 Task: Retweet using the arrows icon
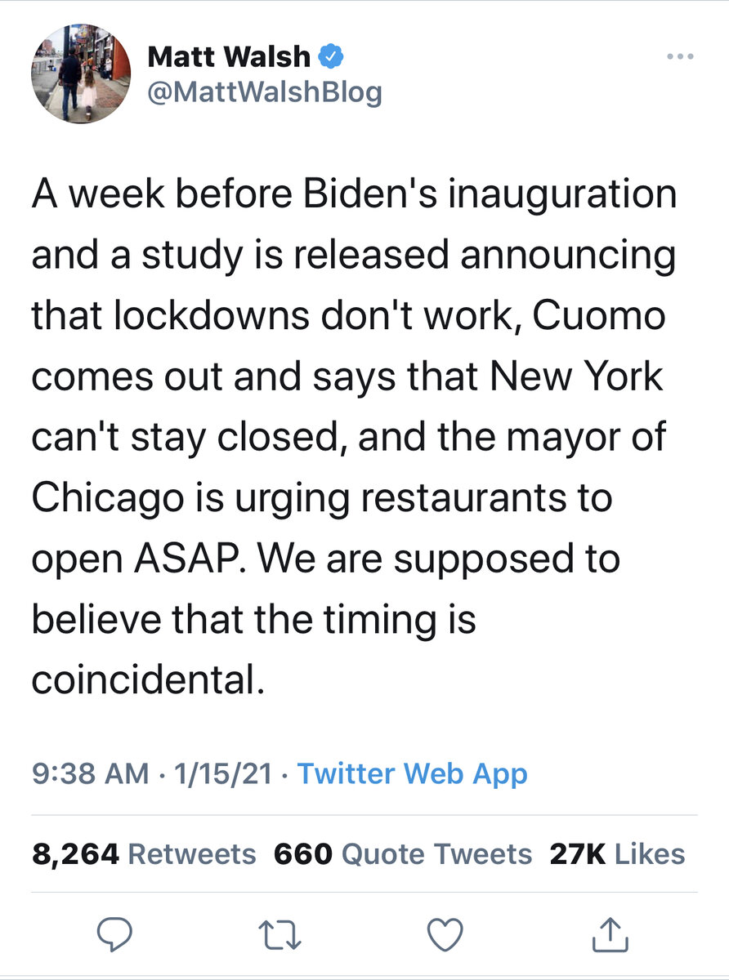[281, 933]
